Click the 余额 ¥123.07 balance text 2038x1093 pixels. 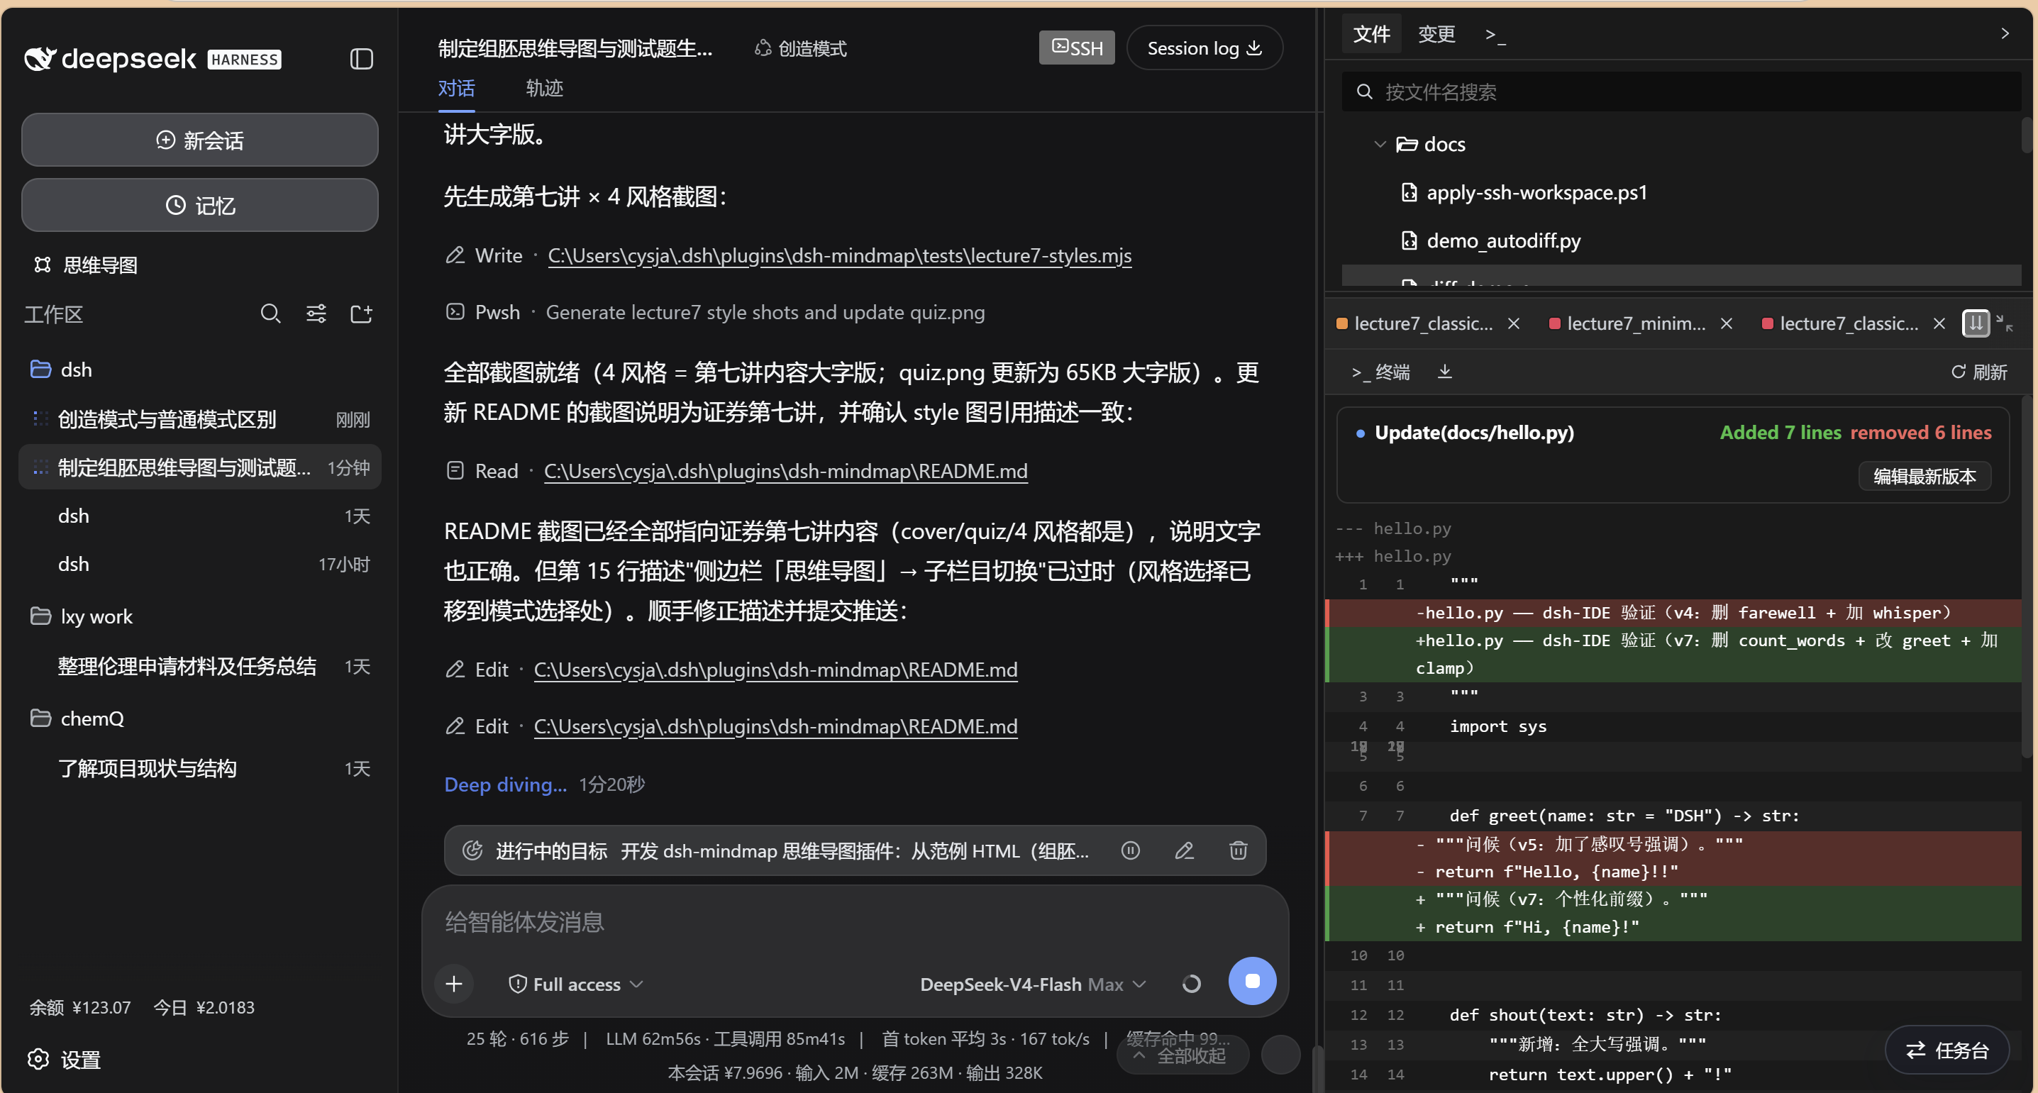tap(80, 1006)
